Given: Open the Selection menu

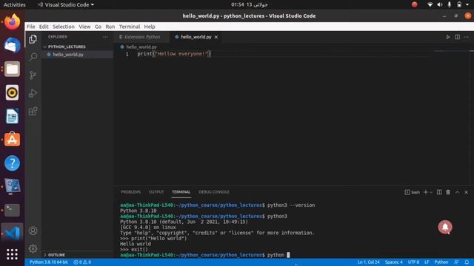Looking at the screenshot, I should [64, 27].
